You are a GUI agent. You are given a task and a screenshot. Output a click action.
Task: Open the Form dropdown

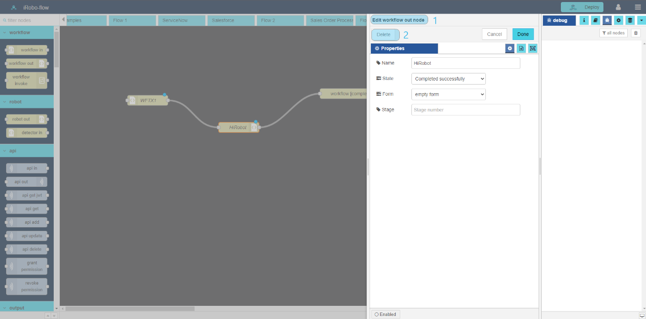coord(448,94)
